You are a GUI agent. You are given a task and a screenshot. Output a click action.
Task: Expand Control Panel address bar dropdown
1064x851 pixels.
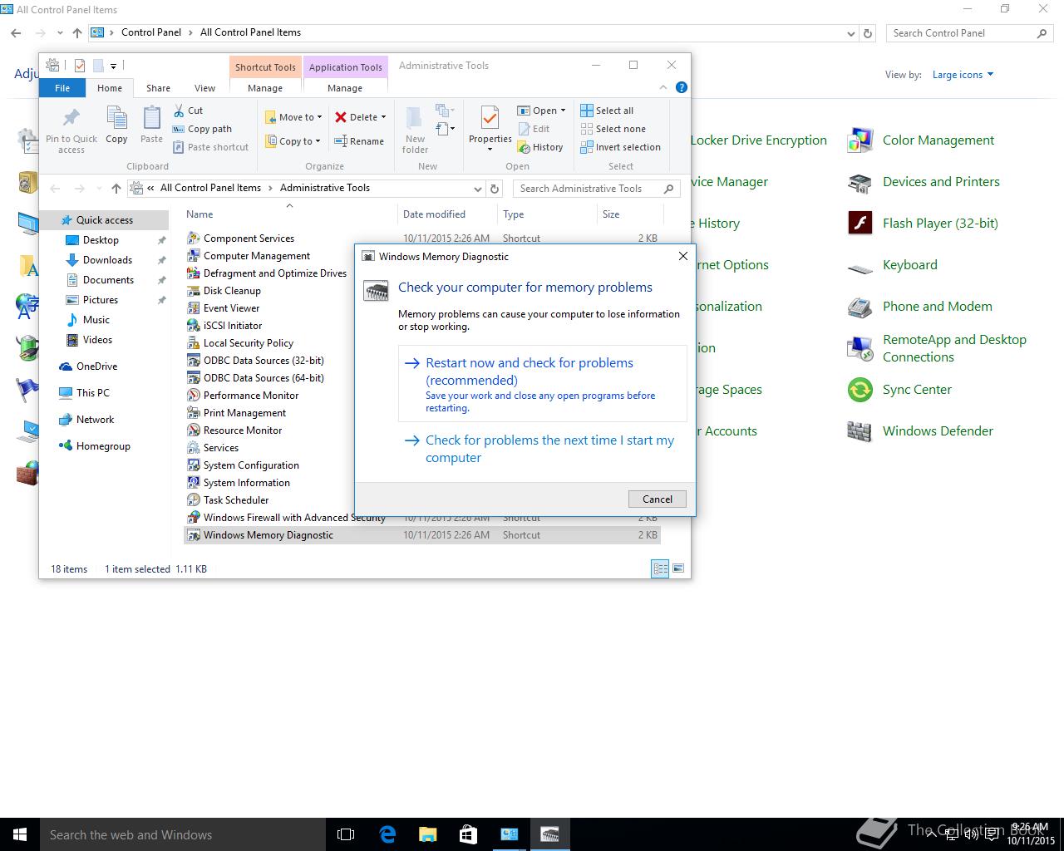coord(850,33)
